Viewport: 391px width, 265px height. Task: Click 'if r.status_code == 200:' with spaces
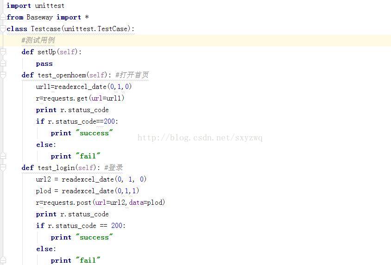pos(81,226)
